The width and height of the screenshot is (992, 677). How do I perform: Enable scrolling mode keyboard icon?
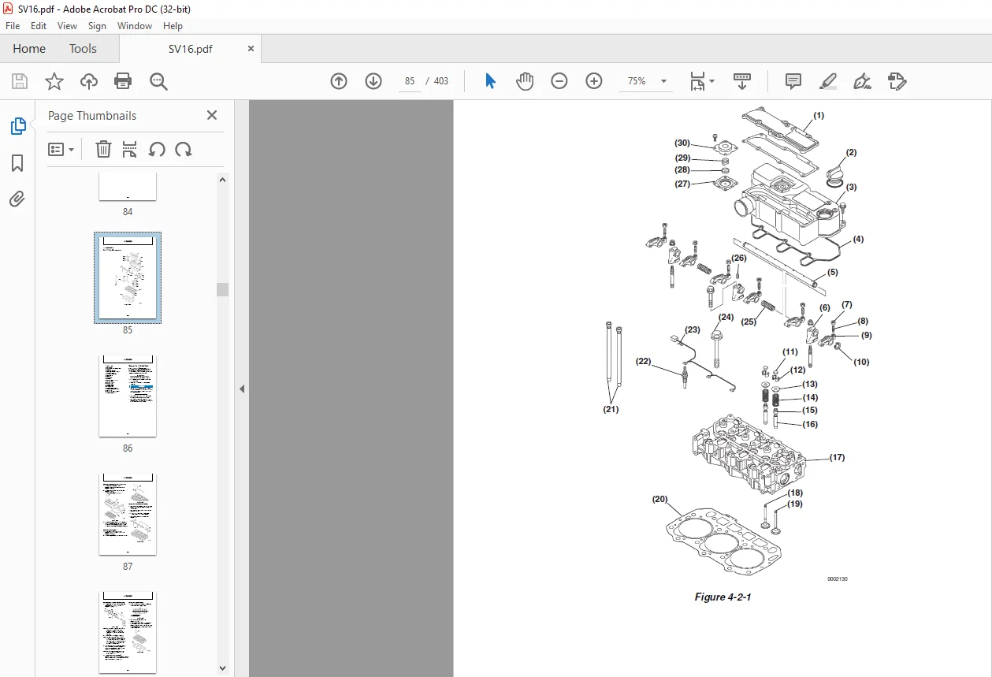tap(742, 81)
